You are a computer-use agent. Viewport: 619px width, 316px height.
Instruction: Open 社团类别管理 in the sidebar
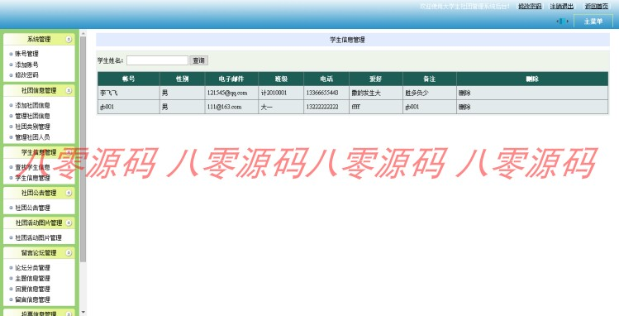(x=32, y=127)
